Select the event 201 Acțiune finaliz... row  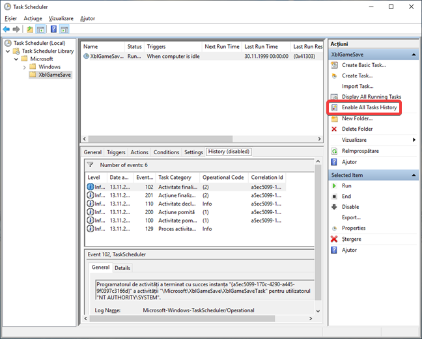186,195
